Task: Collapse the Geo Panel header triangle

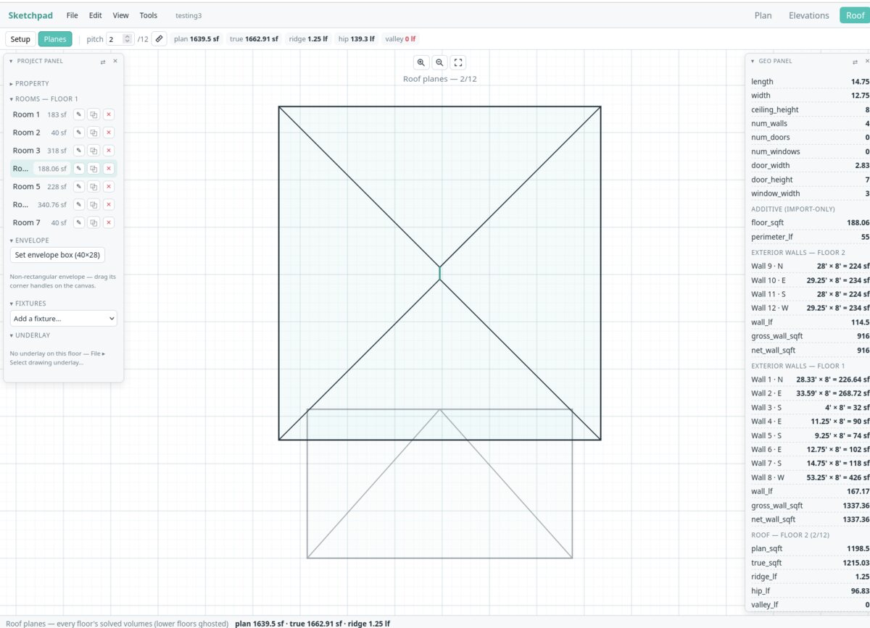Action: tap(753, 62)
